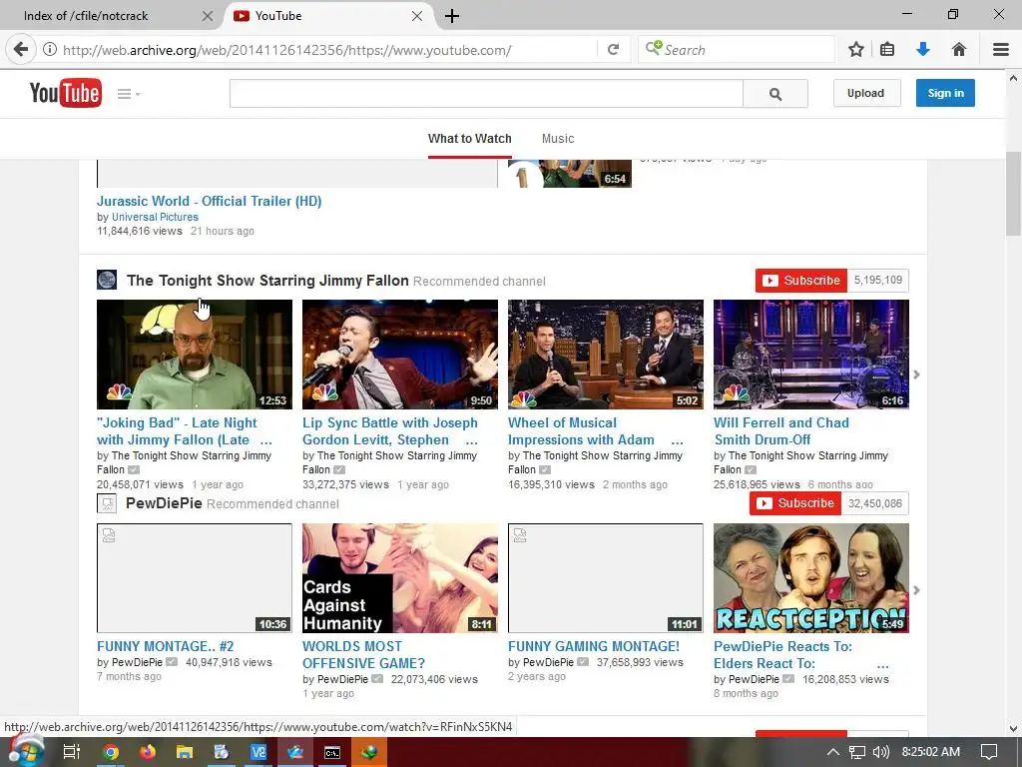Click the Upload button
Viewport: 1022px width, 767px height.
point(866,93)
